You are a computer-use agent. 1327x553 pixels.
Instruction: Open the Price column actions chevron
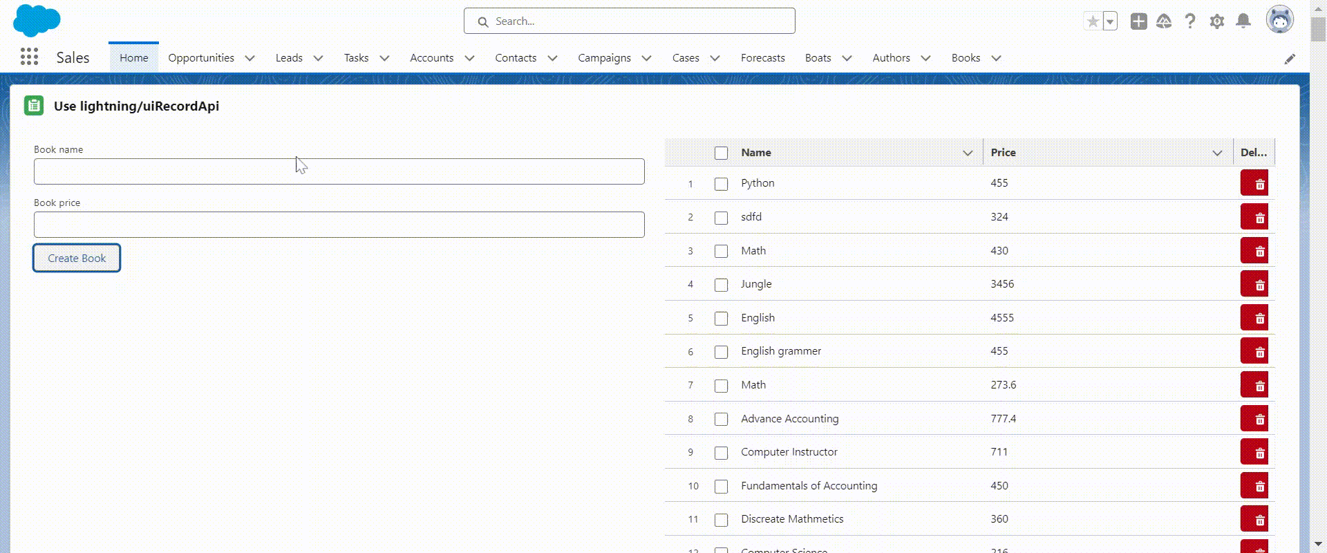point(1217,153)
